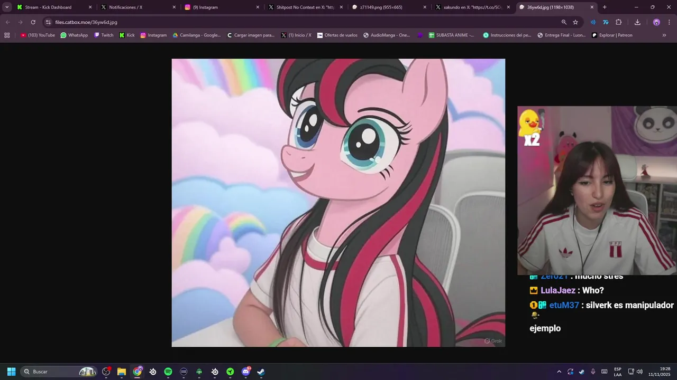The image size is (677, 380).
Task: Open the (1) Inicio / X bookmark
Action: coord(296,35)
